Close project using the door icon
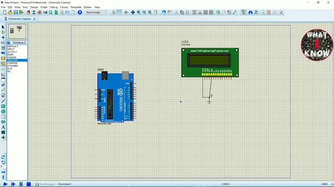Viewport: 334px width, 187px height. click(x=21, y=12)
